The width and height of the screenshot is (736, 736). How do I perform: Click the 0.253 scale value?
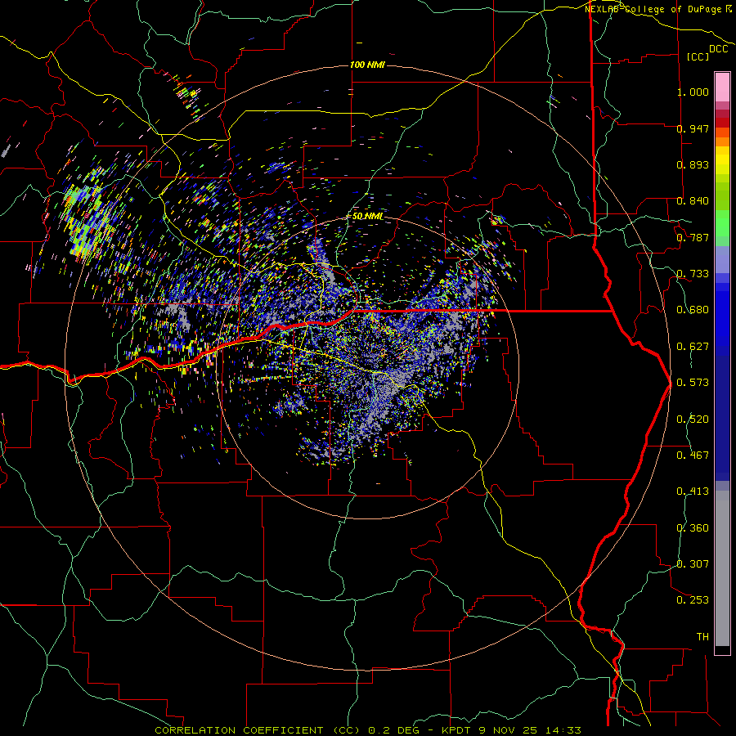pyautogui.click(x=693, y=600)
